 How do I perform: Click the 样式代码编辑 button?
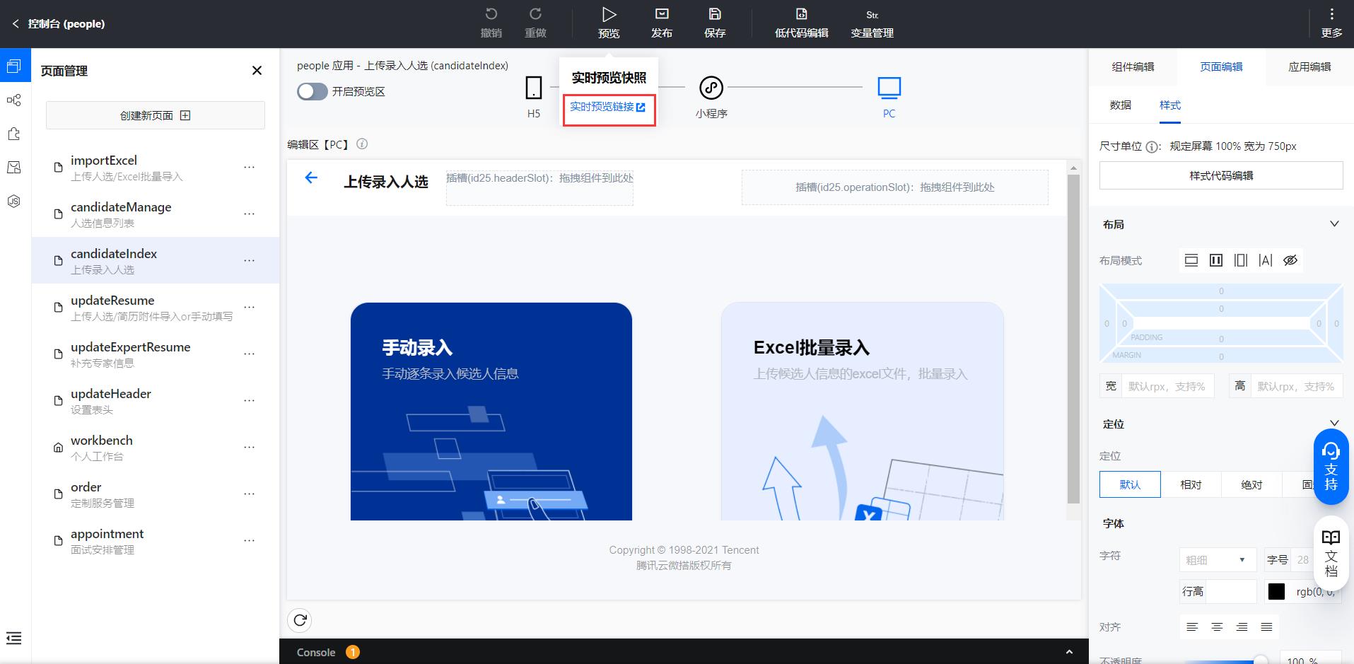[x=1221, y=175]
